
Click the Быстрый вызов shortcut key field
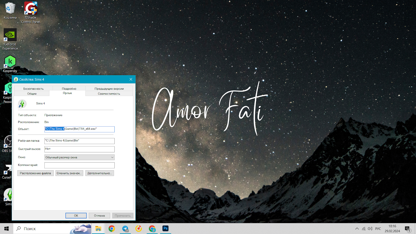tap(80, 149)
